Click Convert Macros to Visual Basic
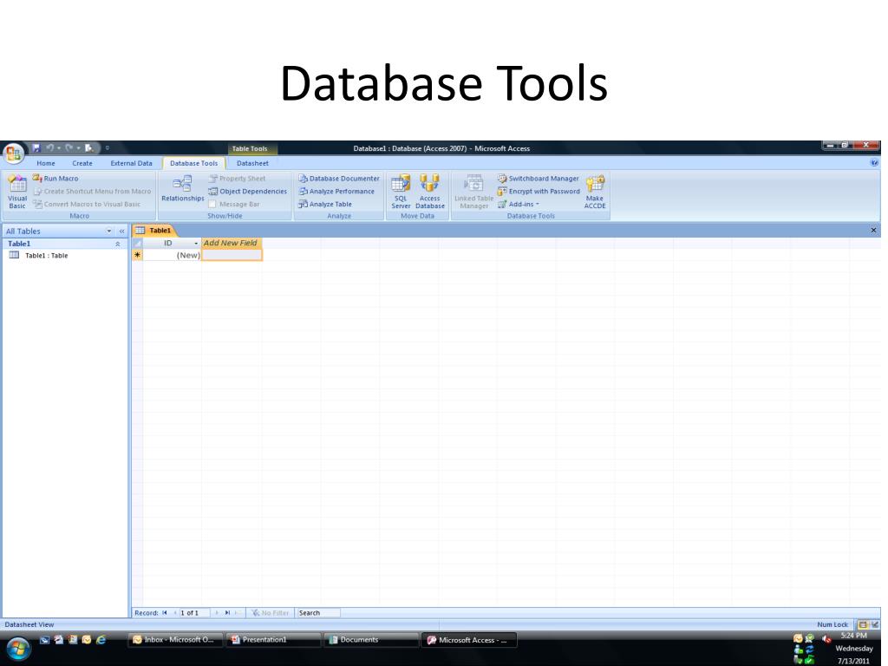The image size is (888, 666). click(87, 204)
